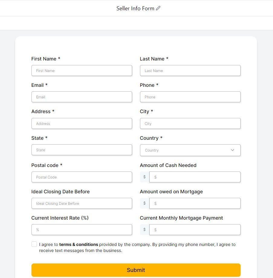Click the Address text field
Image resolution: width=273 pixels, height=278 pixels.
[82, 123]
